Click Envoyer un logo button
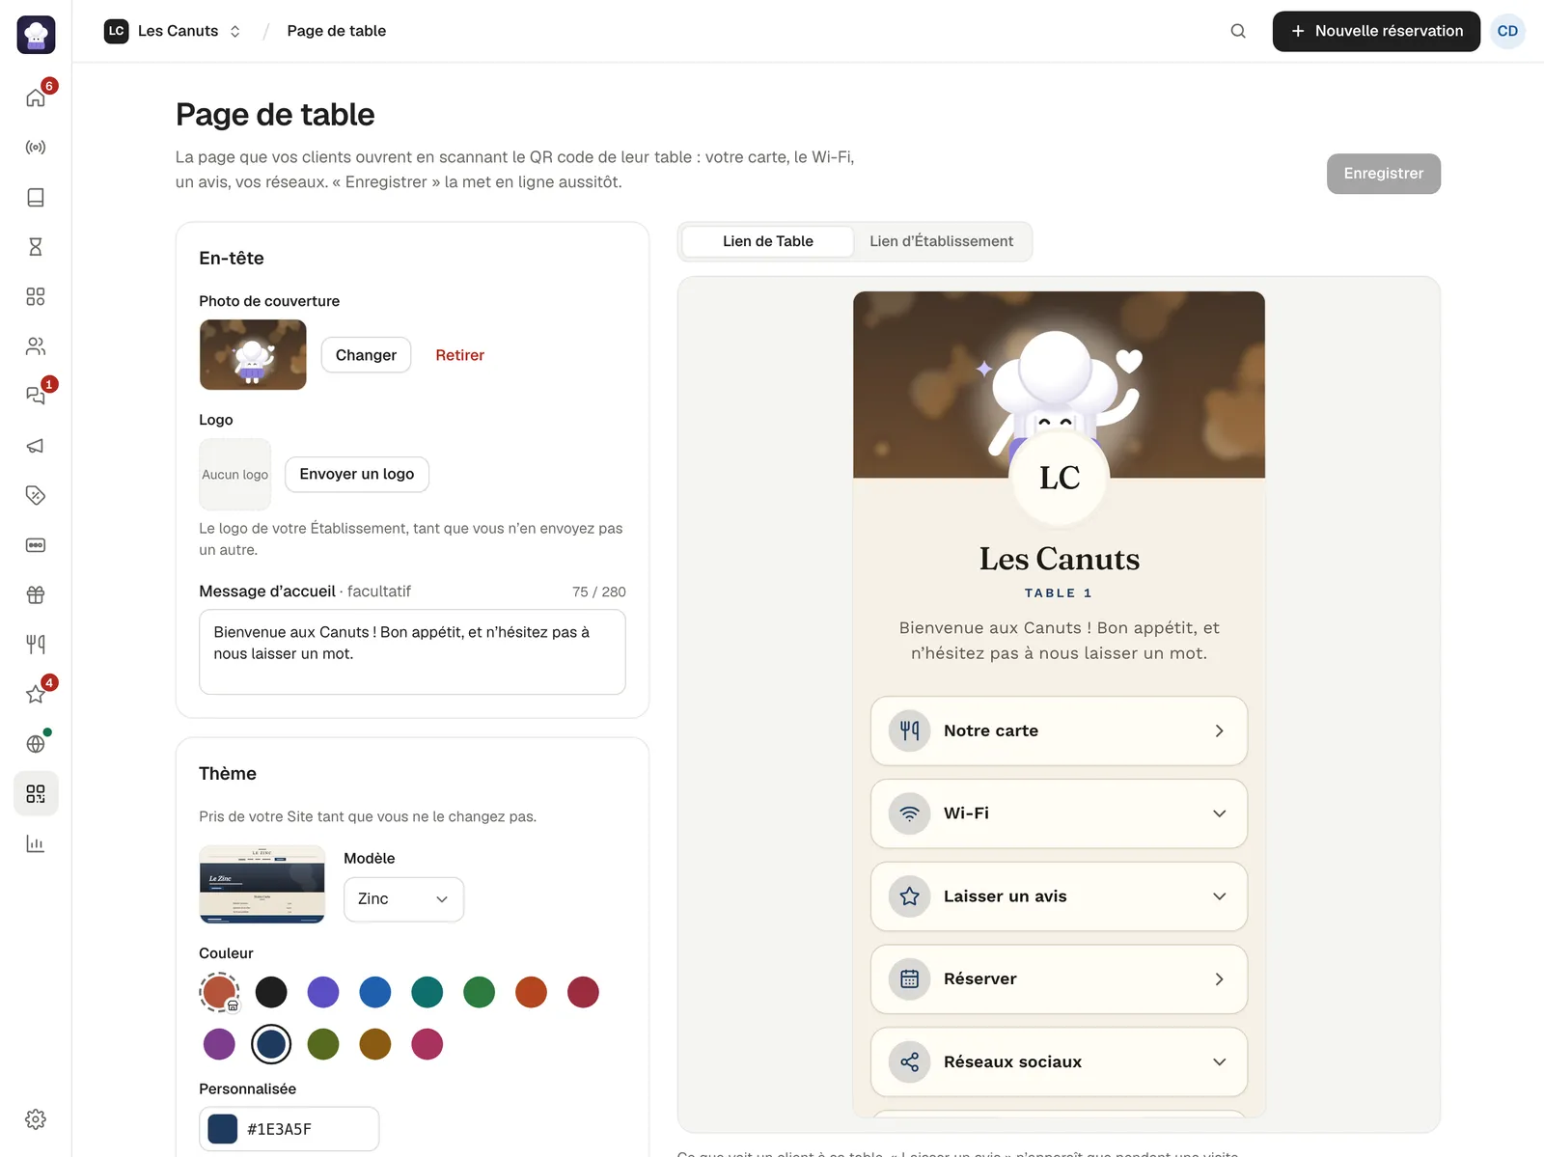The height and width of the screenshot is (1157, 1544). (356, 474)
